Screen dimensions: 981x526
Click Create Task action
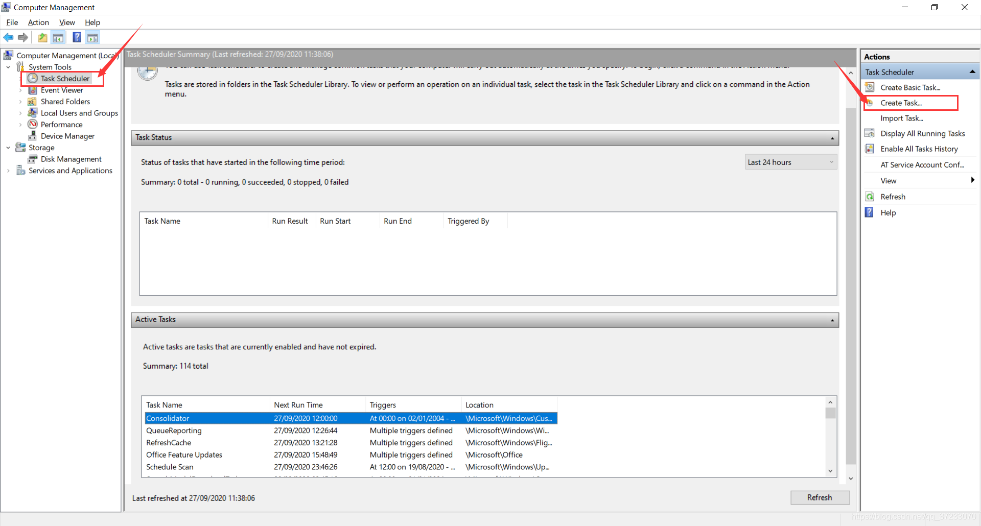tap(901, 103)
